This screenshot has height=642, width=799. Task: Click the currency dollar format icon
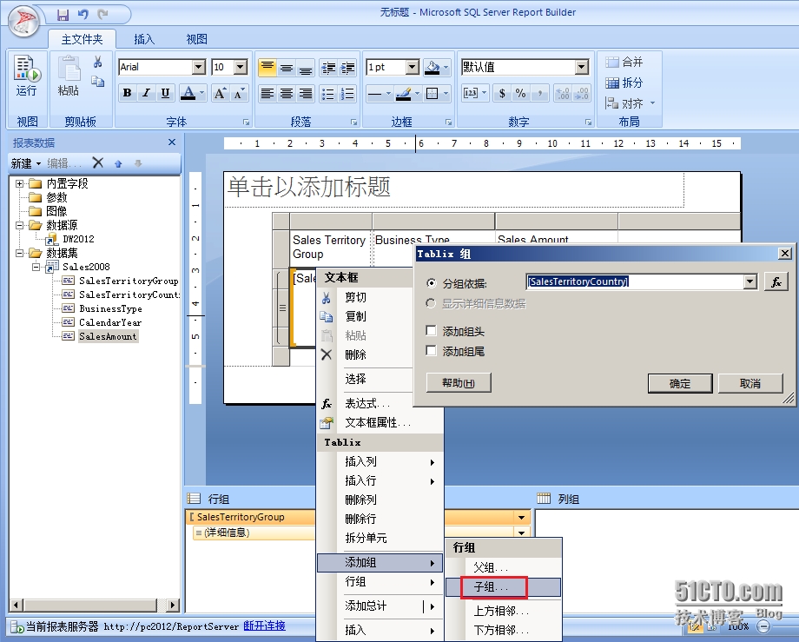pyautogui.click(x=503, y=93)
